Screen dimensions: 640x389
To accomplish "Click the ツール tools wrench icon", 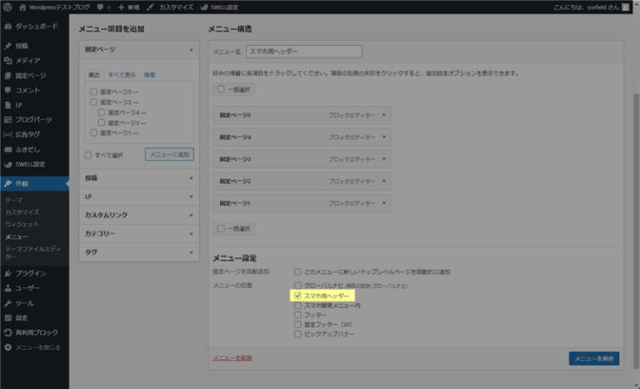I will (7, 303).
